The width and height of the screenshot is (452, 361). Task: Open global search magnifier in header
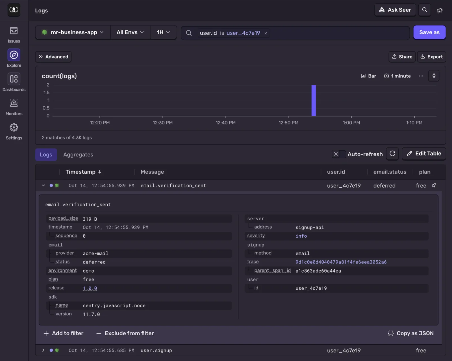(x=425, y=10)
